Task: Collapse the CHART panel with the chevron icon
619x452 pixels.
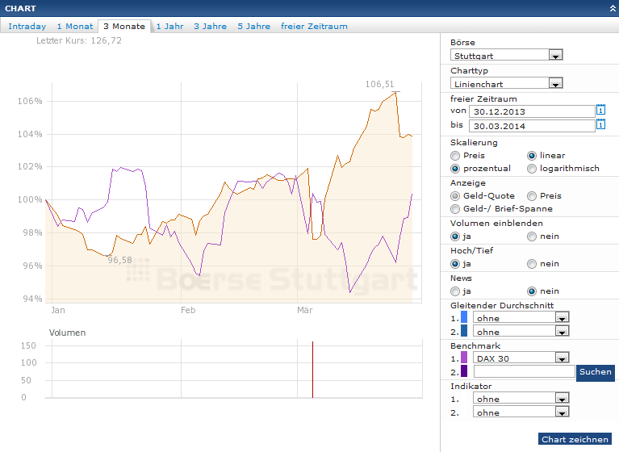Action: (x=612, y=8)
